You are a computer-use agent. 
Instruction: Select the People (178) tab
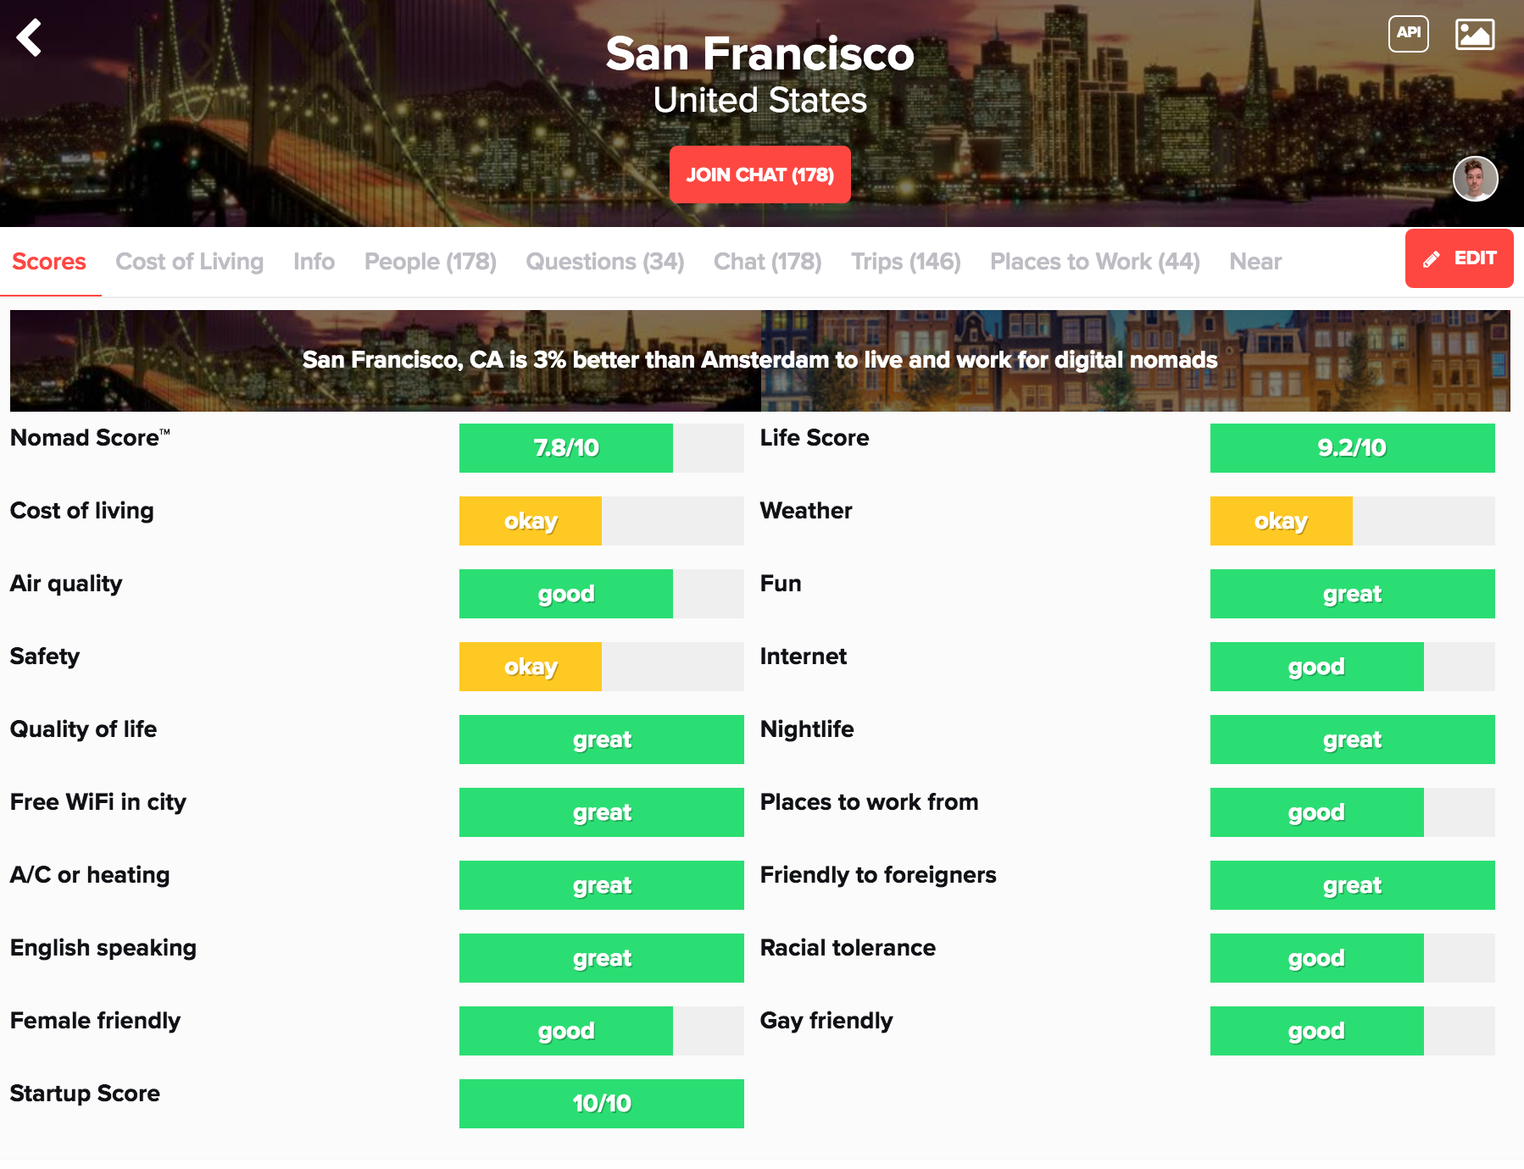coord(430,262)
